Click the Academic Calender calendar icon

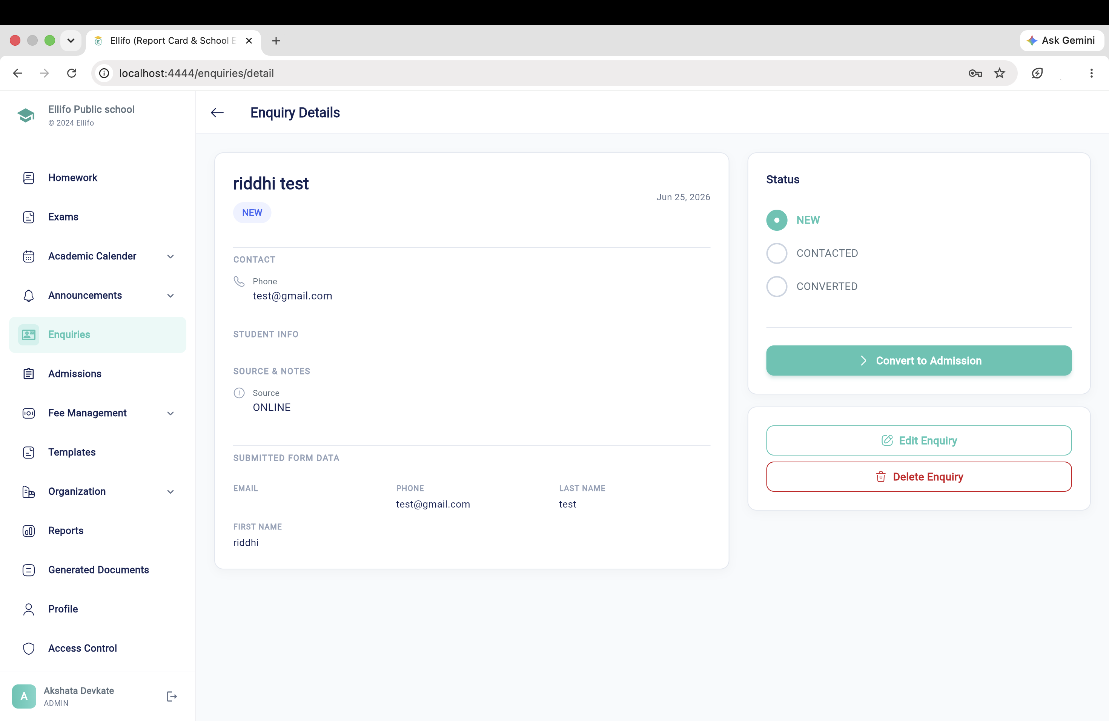click(x=28, y=256)
